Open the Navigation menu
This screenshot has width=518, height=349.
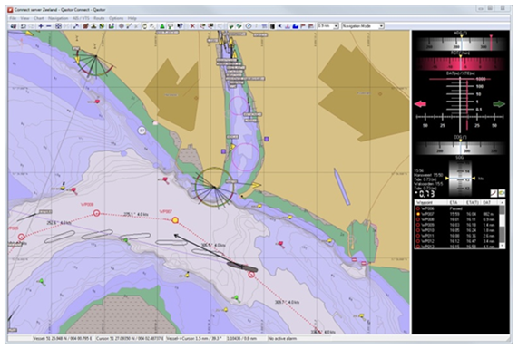(58, 18)
